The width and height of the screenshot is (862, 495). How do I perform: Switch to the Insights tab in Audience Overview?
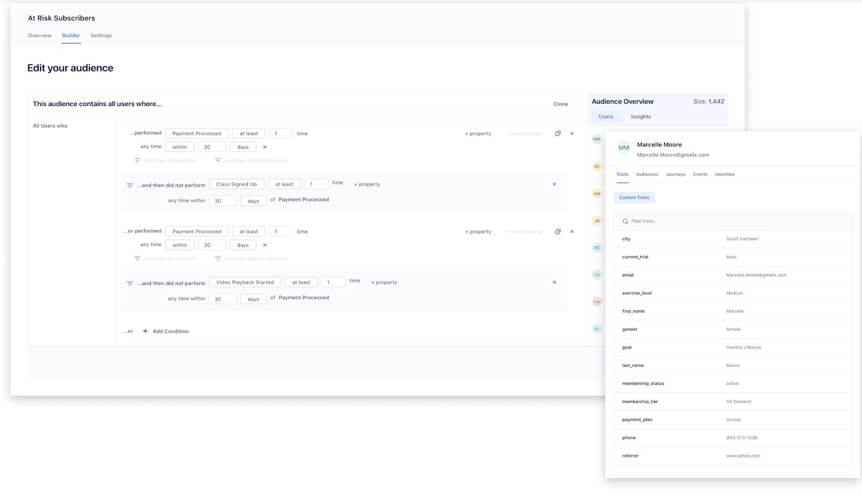(x=640, y=116)
